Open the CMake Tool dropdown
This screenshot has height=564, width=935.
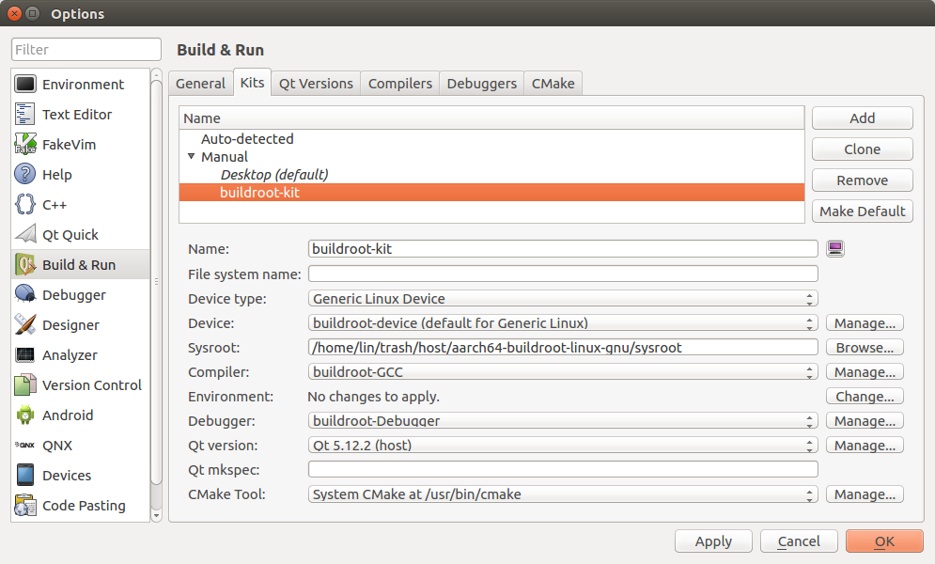563,494
